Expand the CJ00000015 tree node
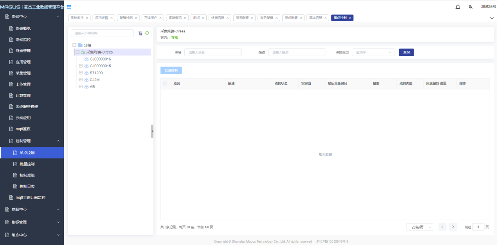 click(81, 66)
